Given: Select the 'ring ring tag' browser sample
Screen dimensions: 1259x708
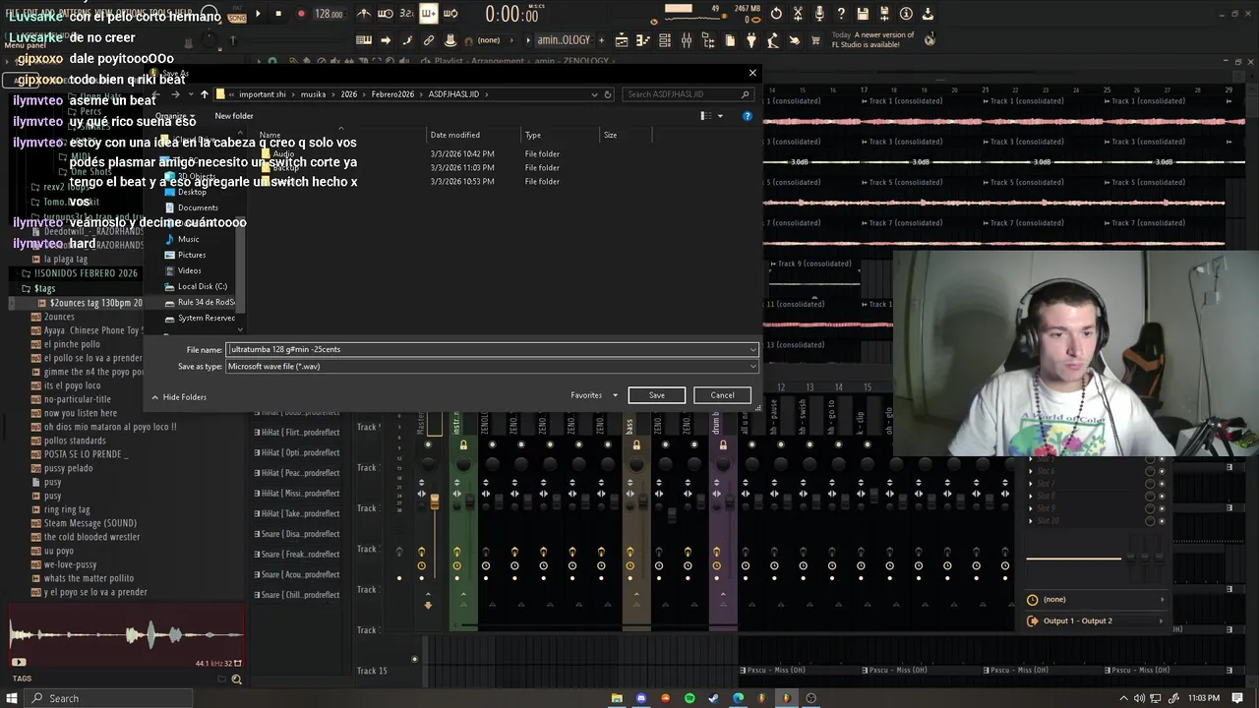Looking at the screenshot, I should coord(67,509).
